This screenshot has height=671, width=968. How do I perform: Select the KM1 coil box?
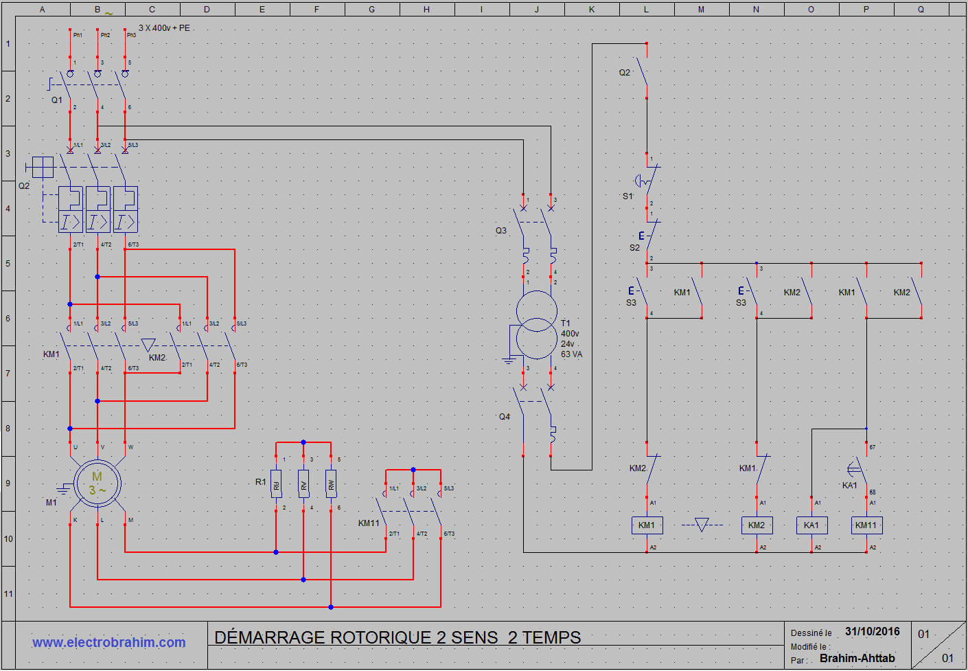pos(647,525)
